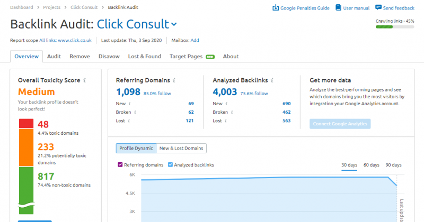Click info icon beside Referring Domains New
Image resolution: width=424 pixels, height=222 pixels.
[x=129, y=104]
